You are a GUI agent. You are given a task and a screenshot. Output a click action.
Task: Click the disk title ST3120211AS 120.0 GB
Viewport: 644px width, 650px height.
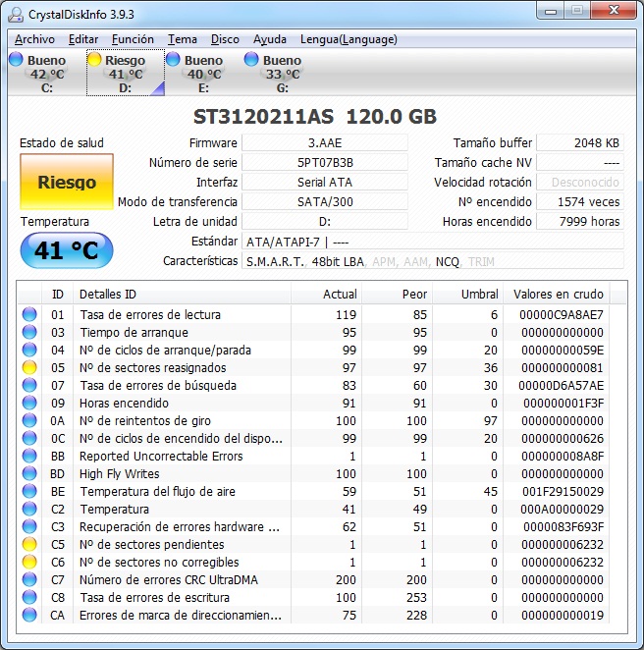point(315,117)
